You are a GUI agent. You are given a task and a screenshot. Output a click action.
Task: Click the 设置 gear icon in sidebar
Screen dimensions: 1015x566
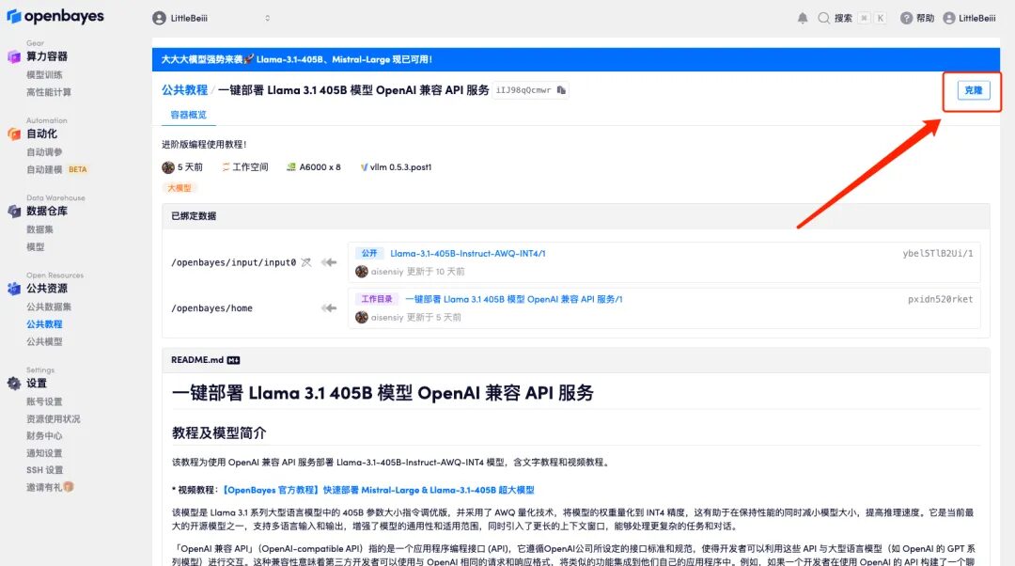pos(14,384)
